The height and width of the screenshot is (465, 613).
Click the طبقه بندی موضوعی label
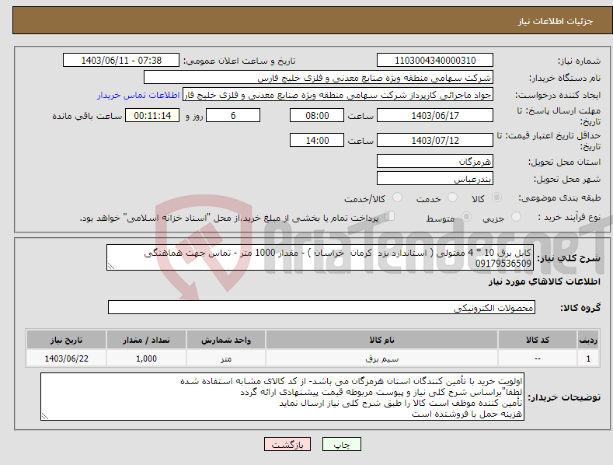click(x=559, y=198)
